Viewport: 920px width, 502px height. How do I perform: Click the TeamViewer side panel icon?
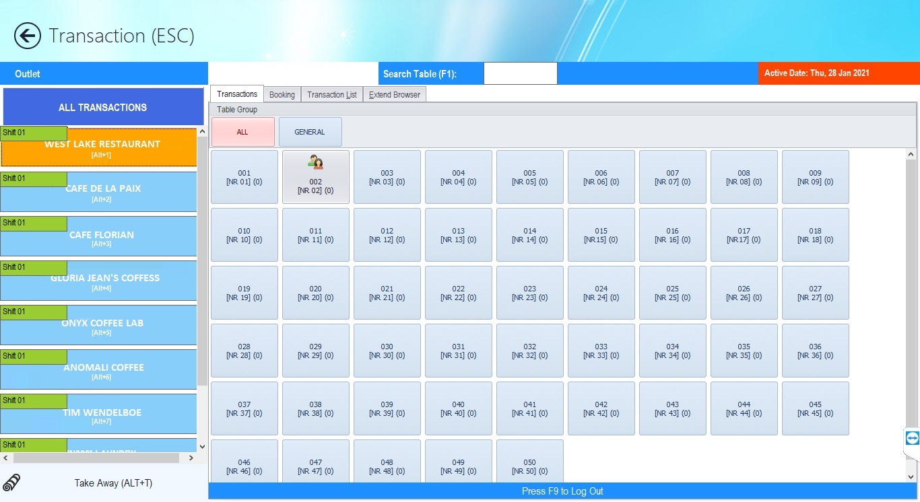[x=912, y=439]
